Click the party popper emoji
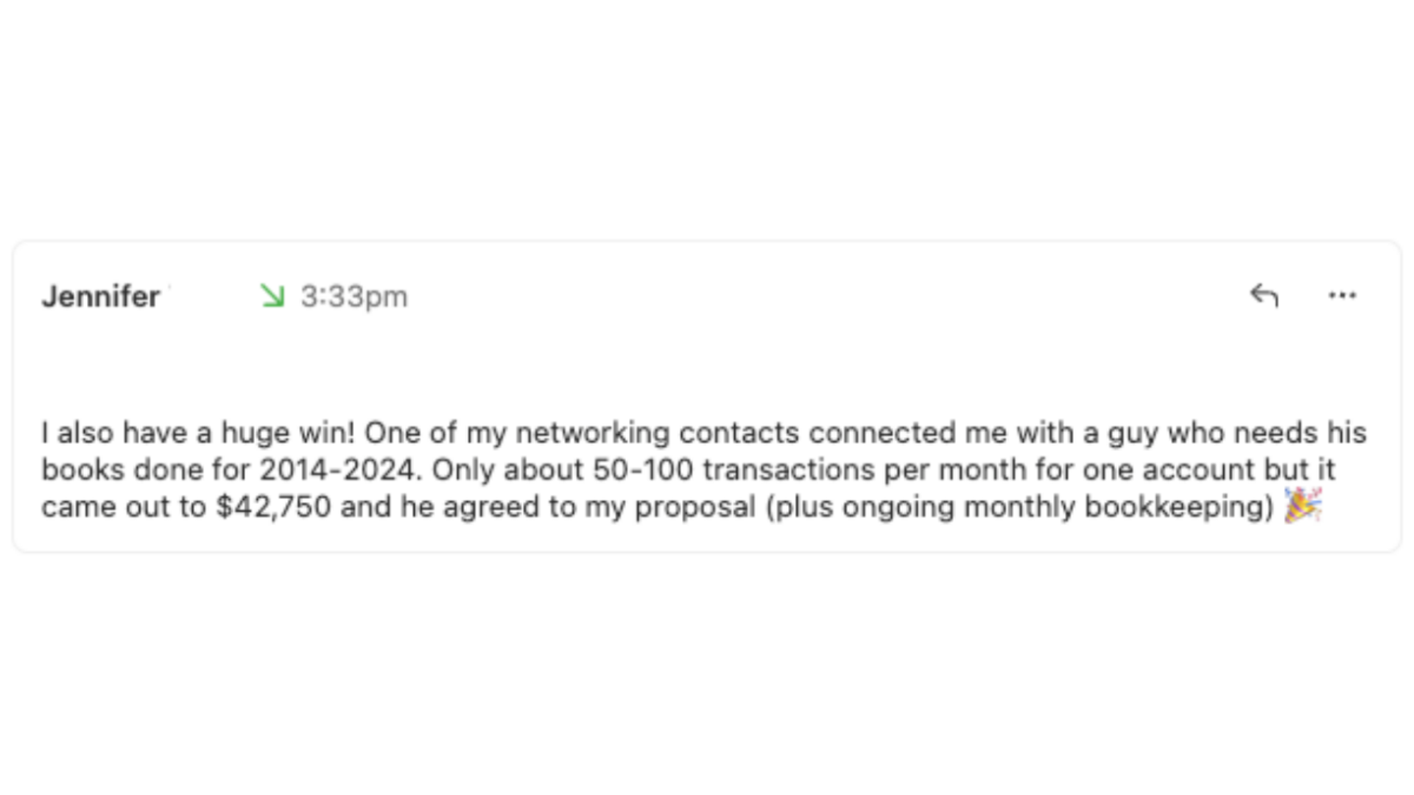This screenshot has width=1414, height=795. (x=1303, y=506)
